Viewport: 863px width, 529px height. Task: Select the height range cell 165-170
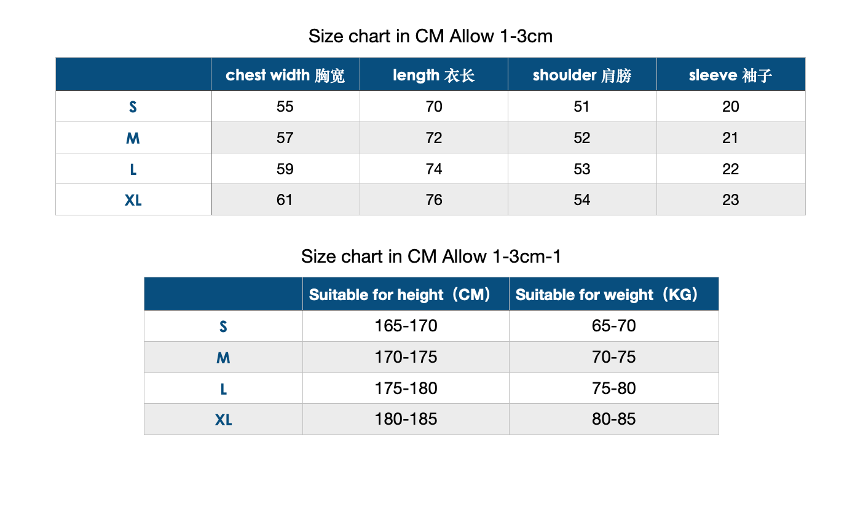[406, 326]
